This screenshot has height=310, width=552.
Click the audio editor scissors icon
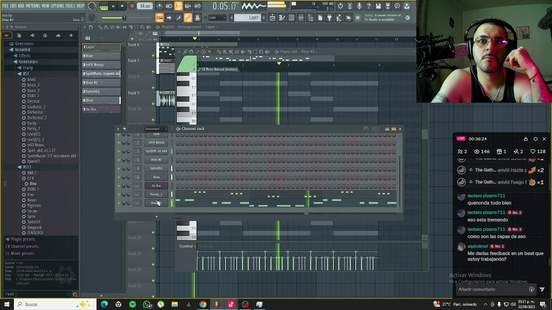pyautogui.click(x=350, y=6)
